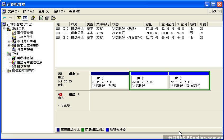
Task: Click the E: volume drive icon in list
Action: coord(58,38)
